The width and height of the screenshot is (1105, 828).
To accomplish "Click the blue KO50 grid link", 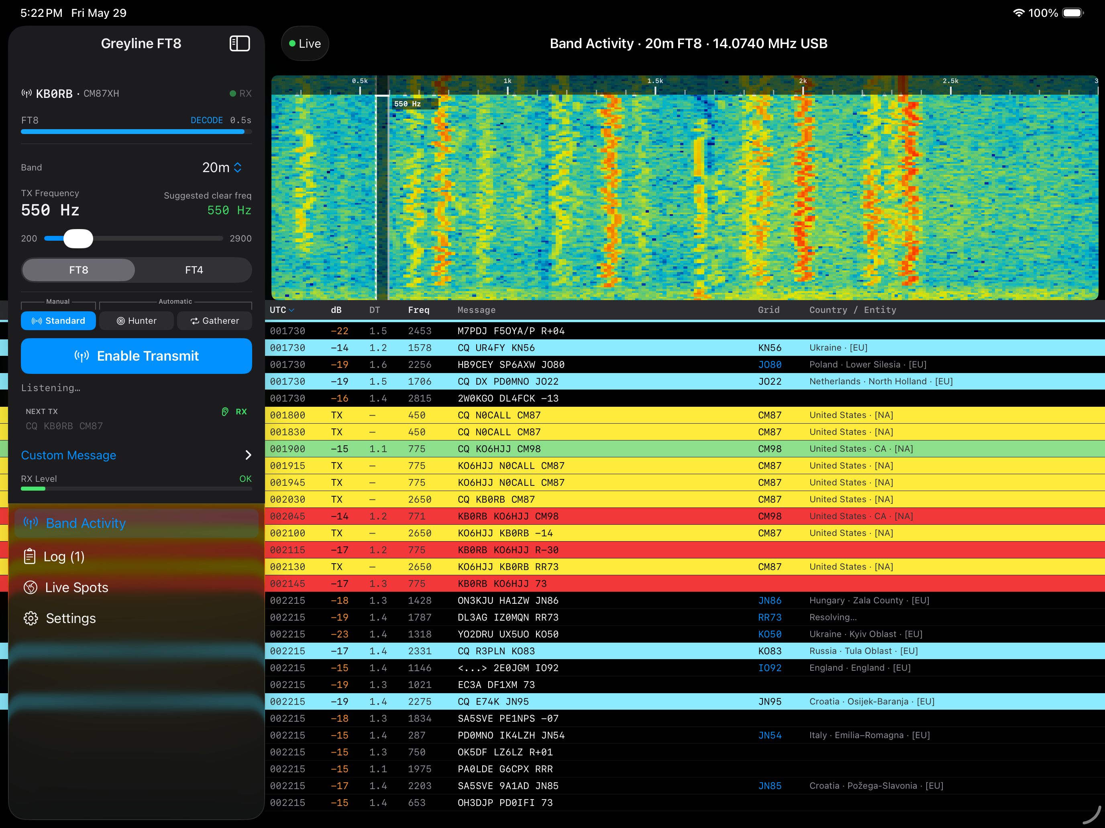I will click(x=770, y=634).
